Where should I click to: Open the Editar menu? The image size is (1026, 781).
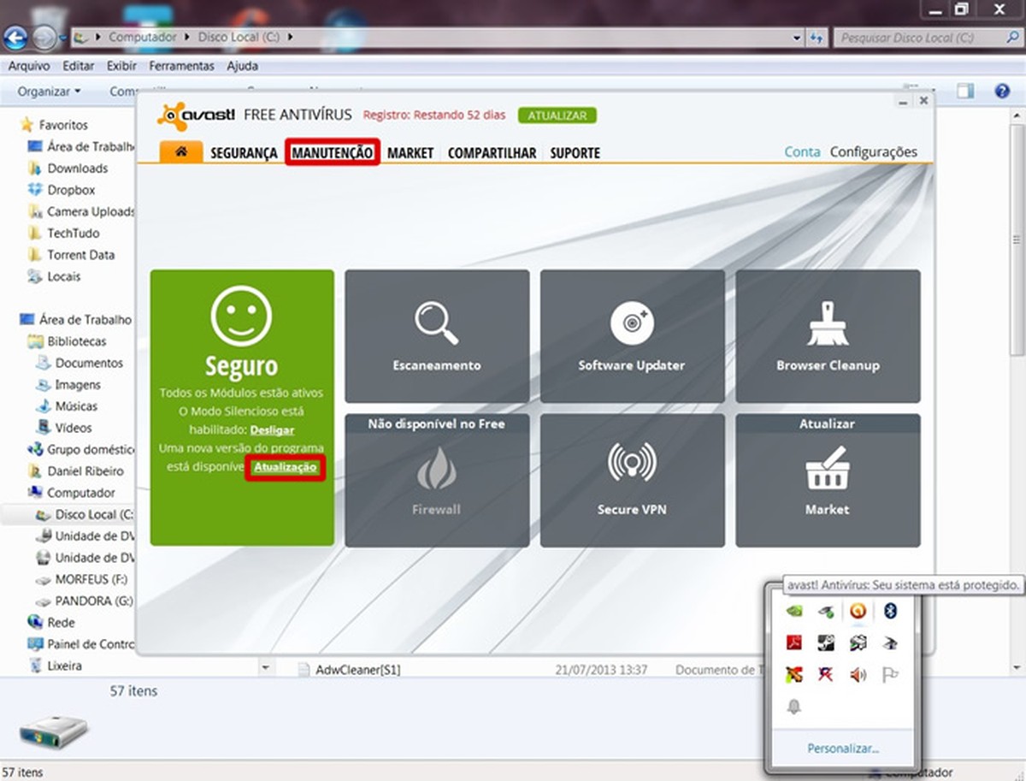click(79, 66)
